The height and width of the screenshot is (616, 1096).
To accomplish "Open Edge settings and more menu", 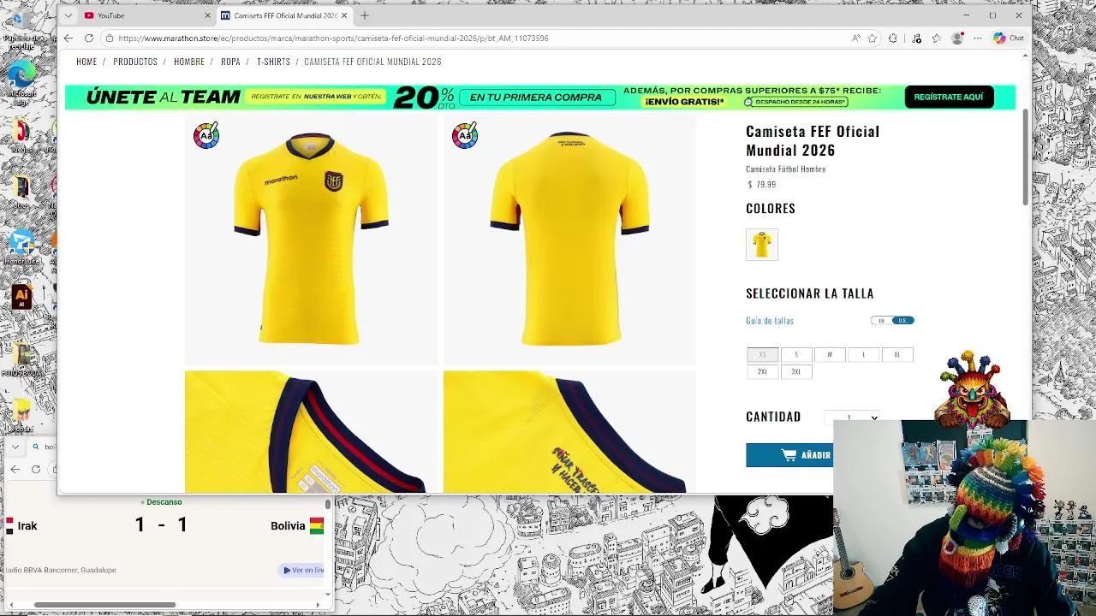I will [977, 38].
